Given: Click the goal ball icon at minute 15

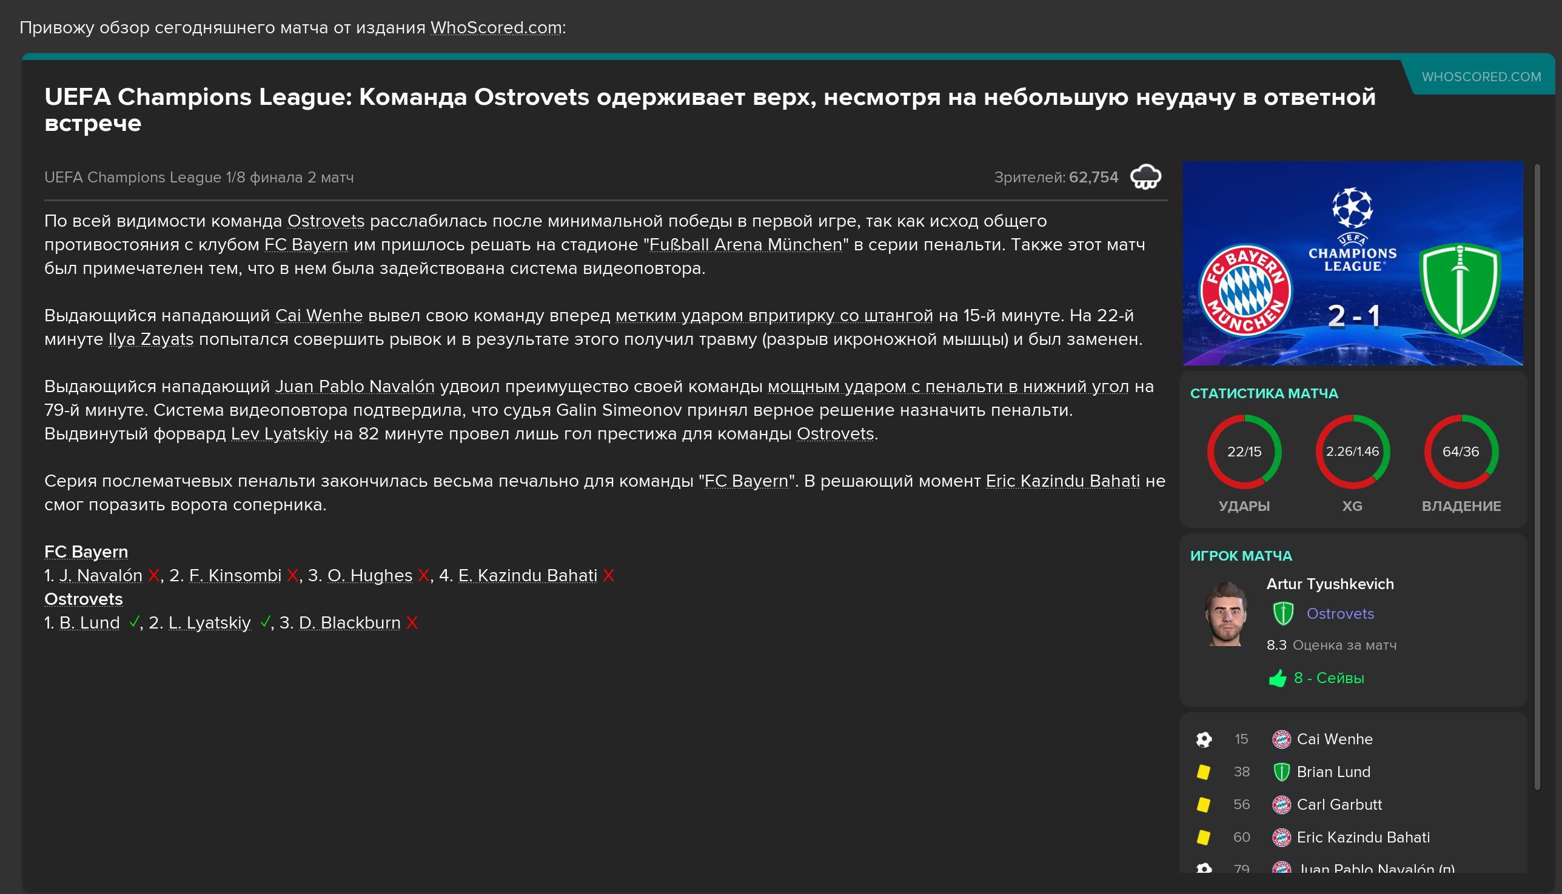Looking at the screenshot, I should coord(1204,739).
